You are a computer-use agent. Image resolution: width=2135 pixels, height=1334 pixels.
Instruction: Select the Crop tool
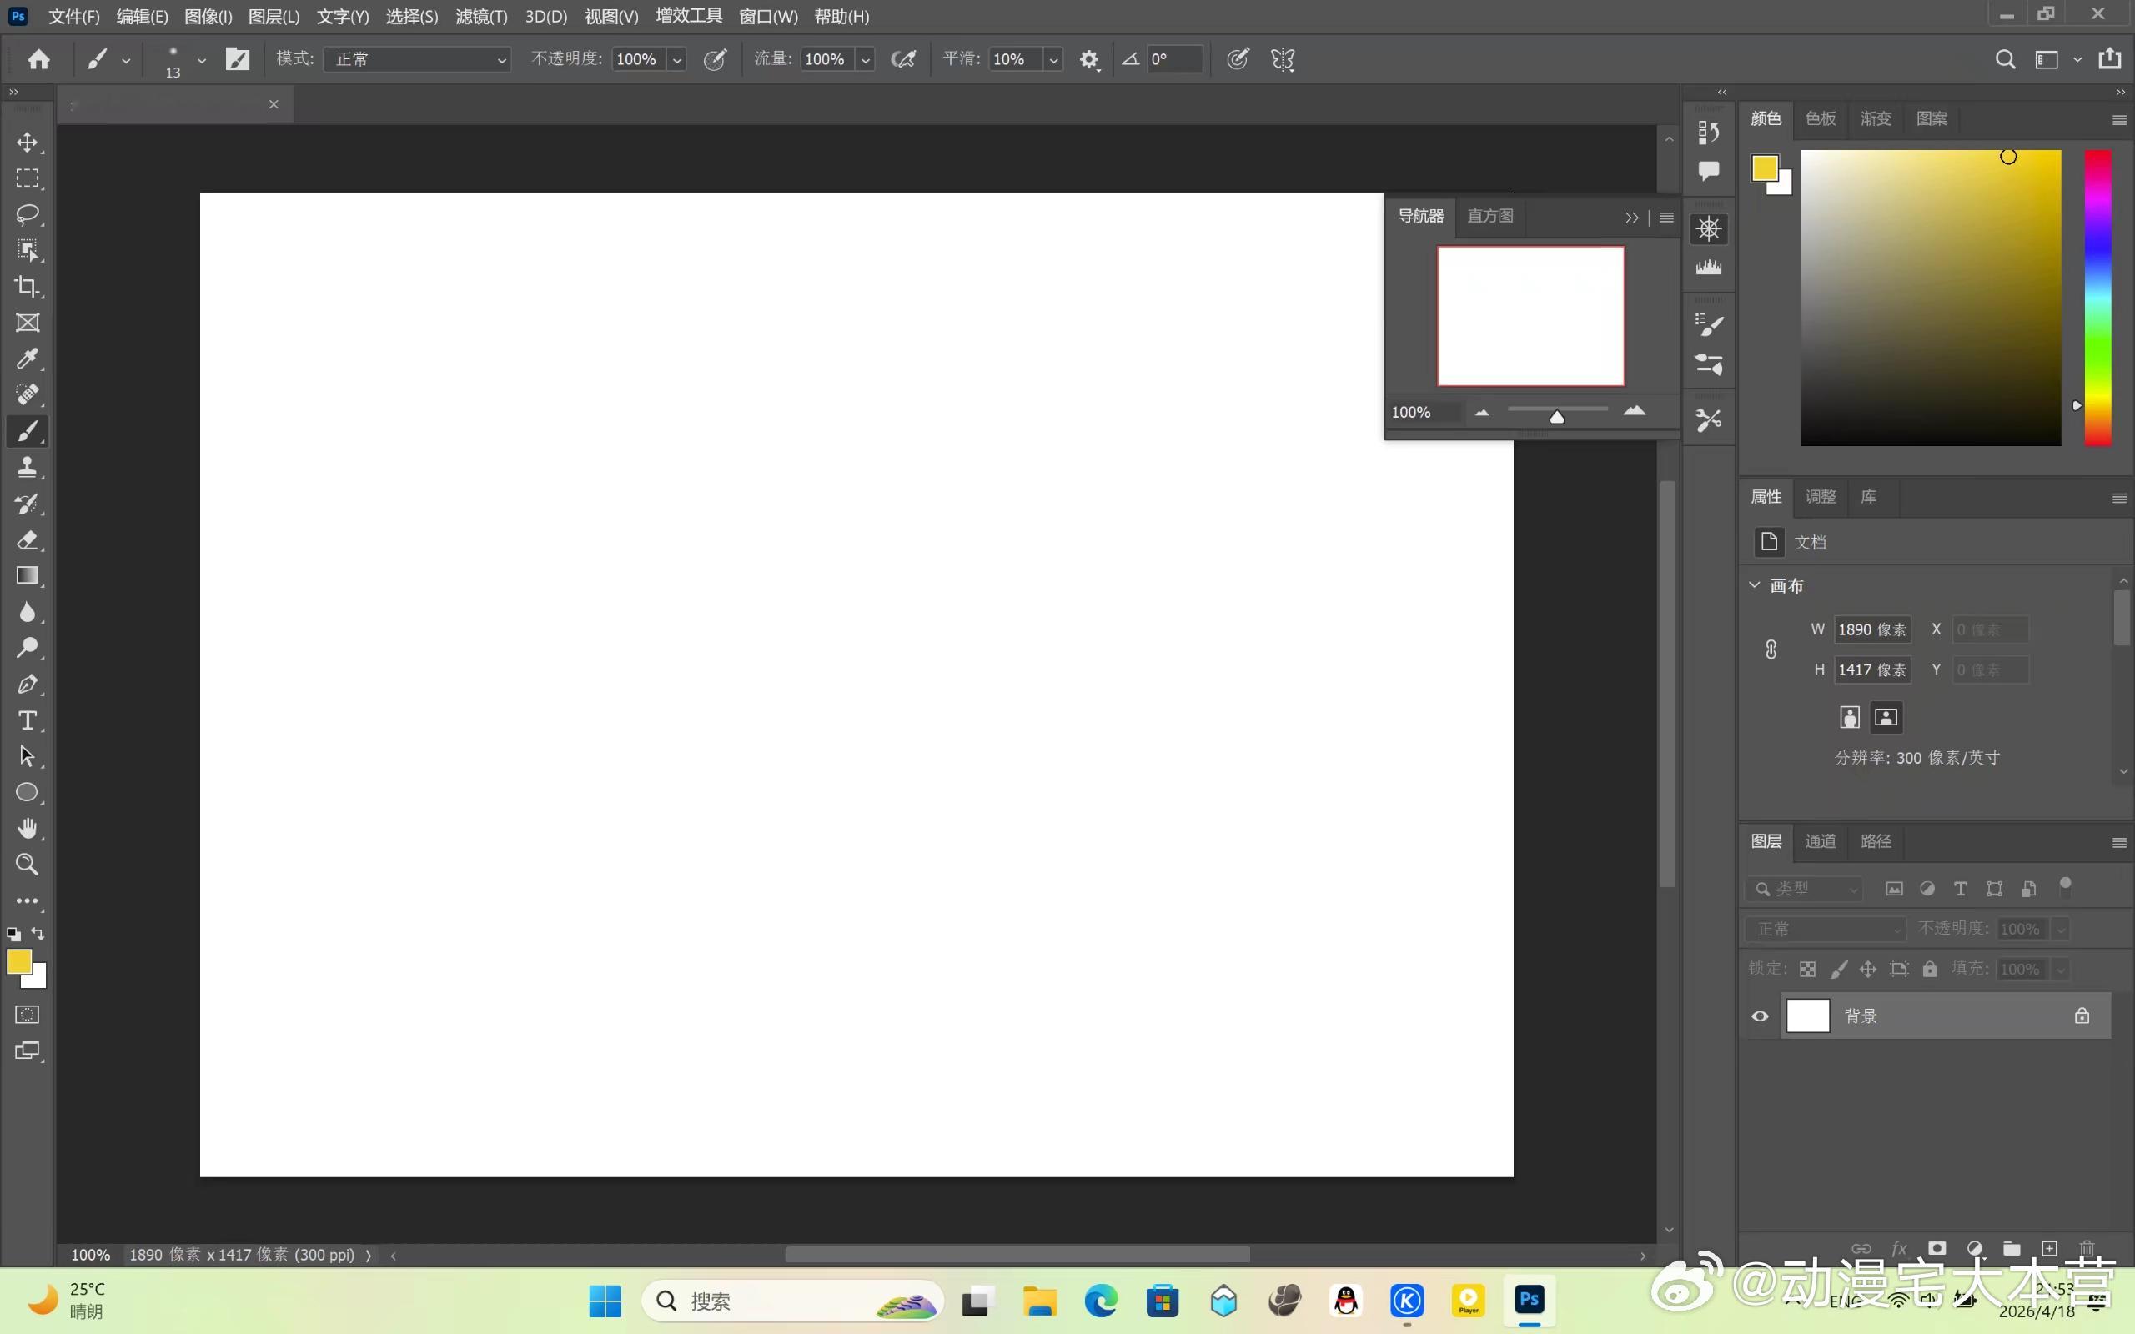click(x=28, y=287)
